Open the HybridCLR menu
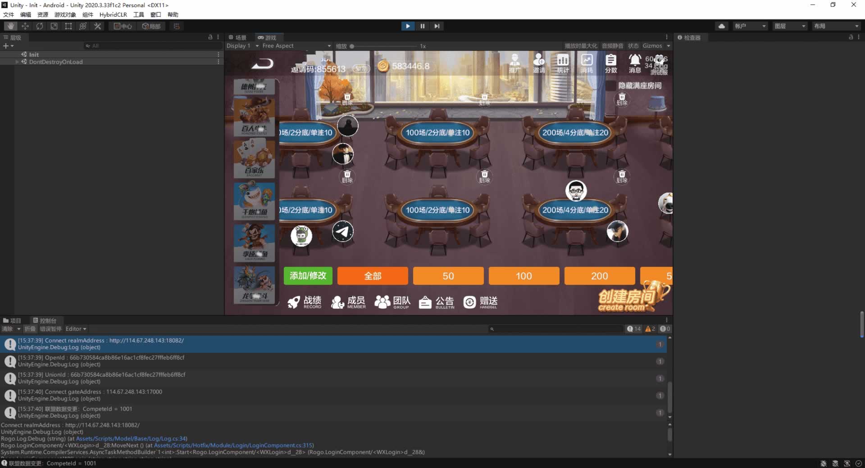 point(113,14)
